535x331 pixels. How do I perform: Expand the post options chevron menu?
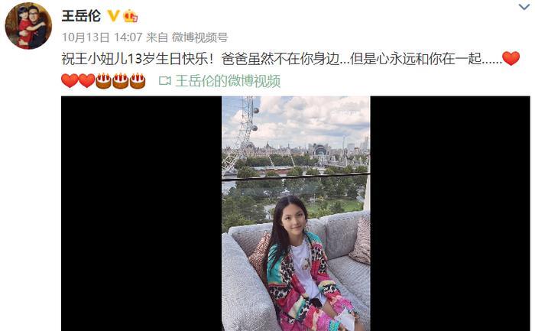tap(524, 7)
